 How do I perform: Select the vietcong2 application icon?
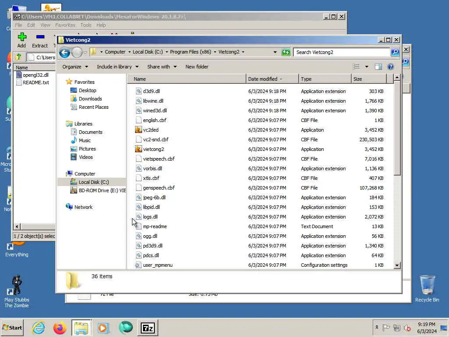(x=138, y=149)
